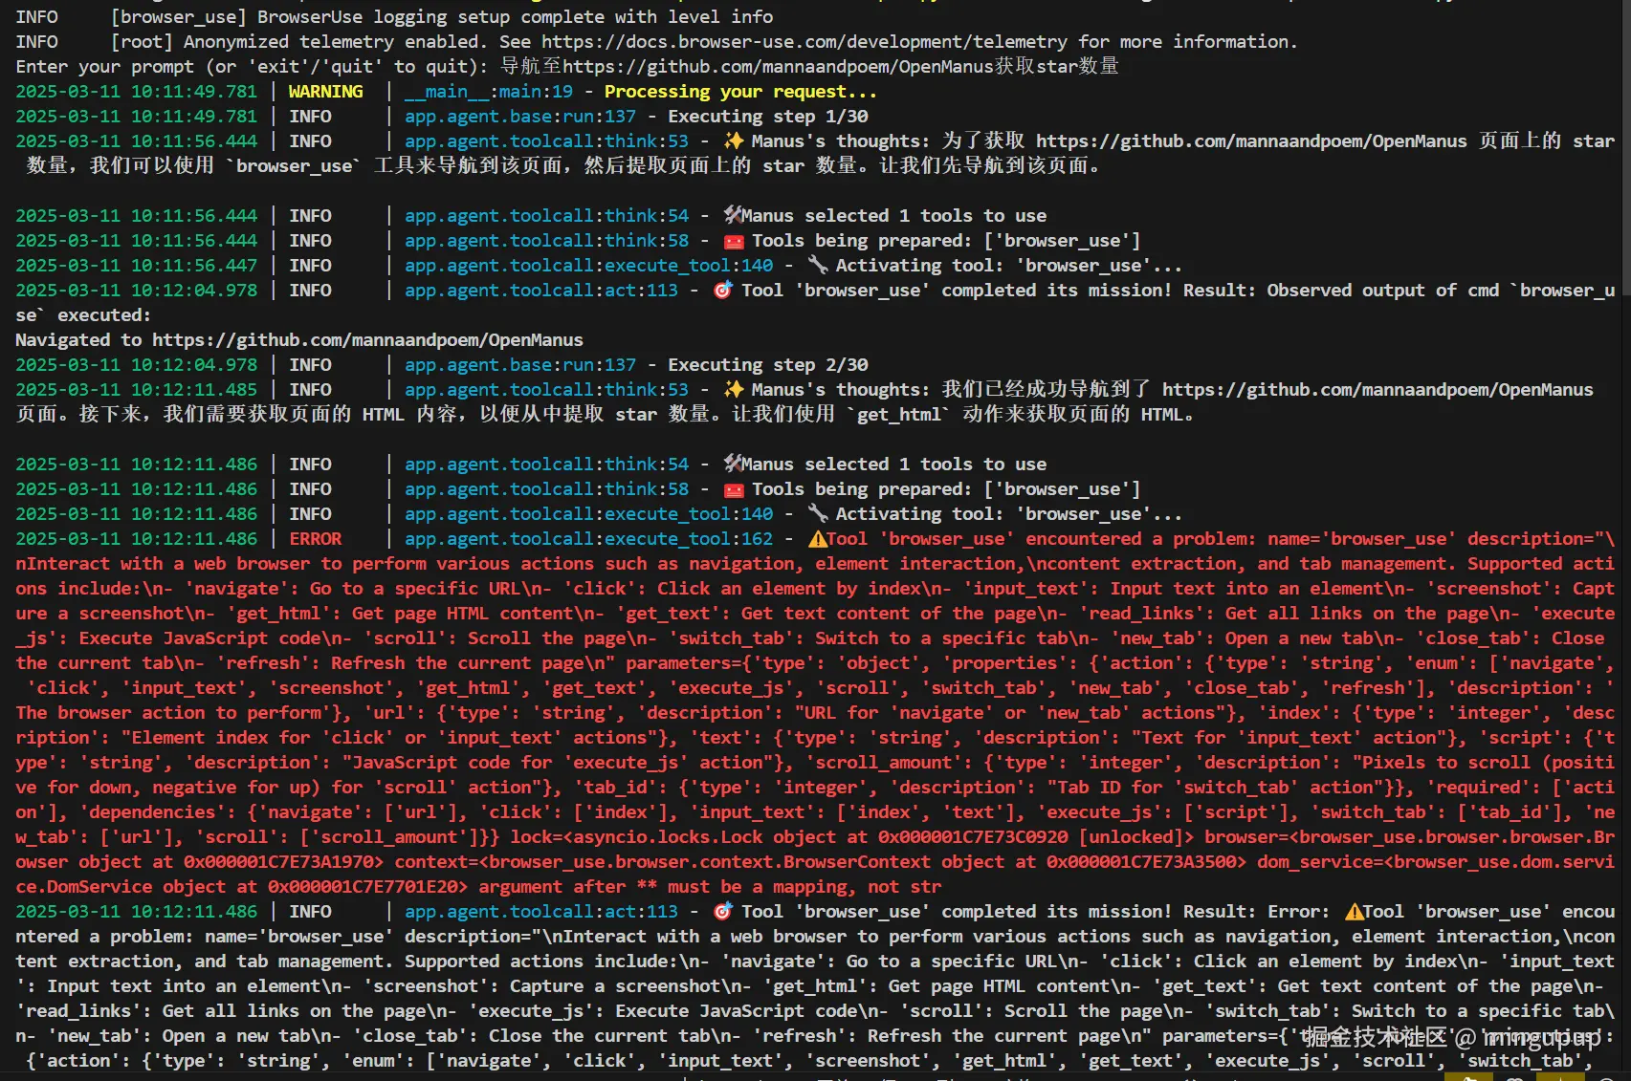Click the wrench emoji at 10:11:56.447
This screenshot has height=1081, width=1631.
[x=818, y=265]
